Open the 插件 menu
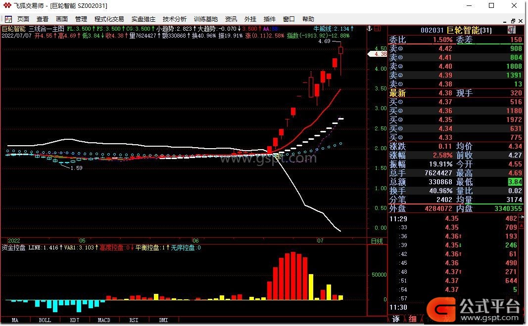This screenshot has width=528, height=326. pyautogui.click(x=269, y=19)
